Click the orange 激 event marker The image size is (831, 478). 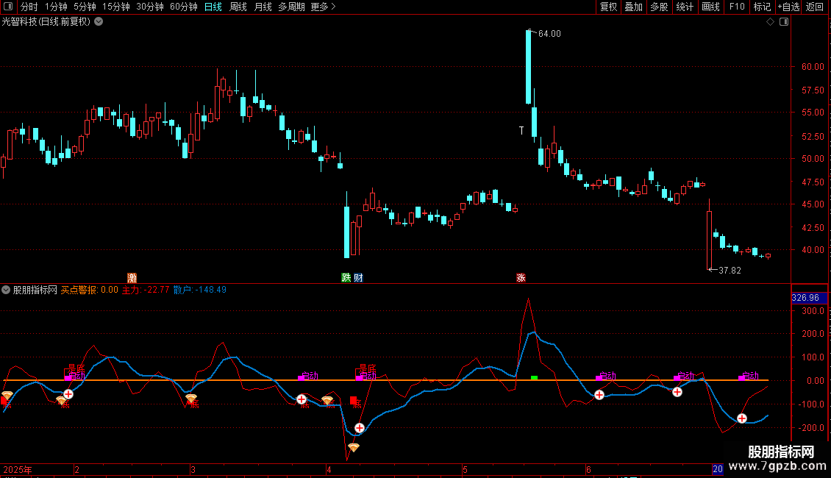[132, 278]
